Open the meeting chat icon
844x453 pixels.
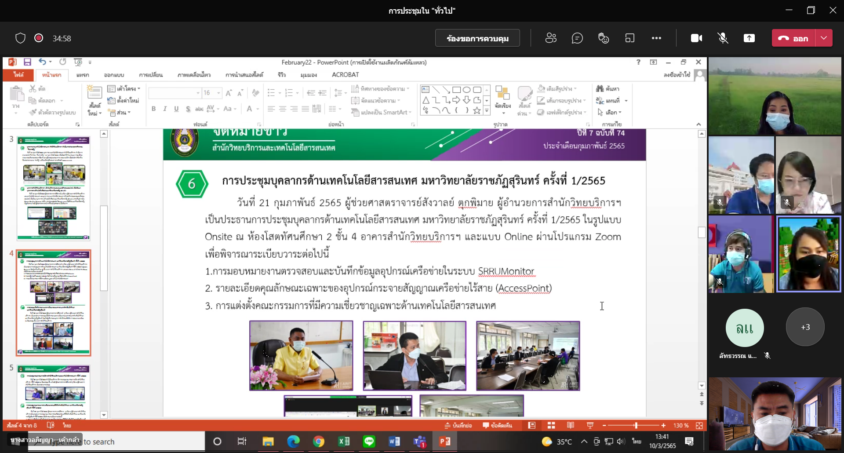[x=577, y=38]
